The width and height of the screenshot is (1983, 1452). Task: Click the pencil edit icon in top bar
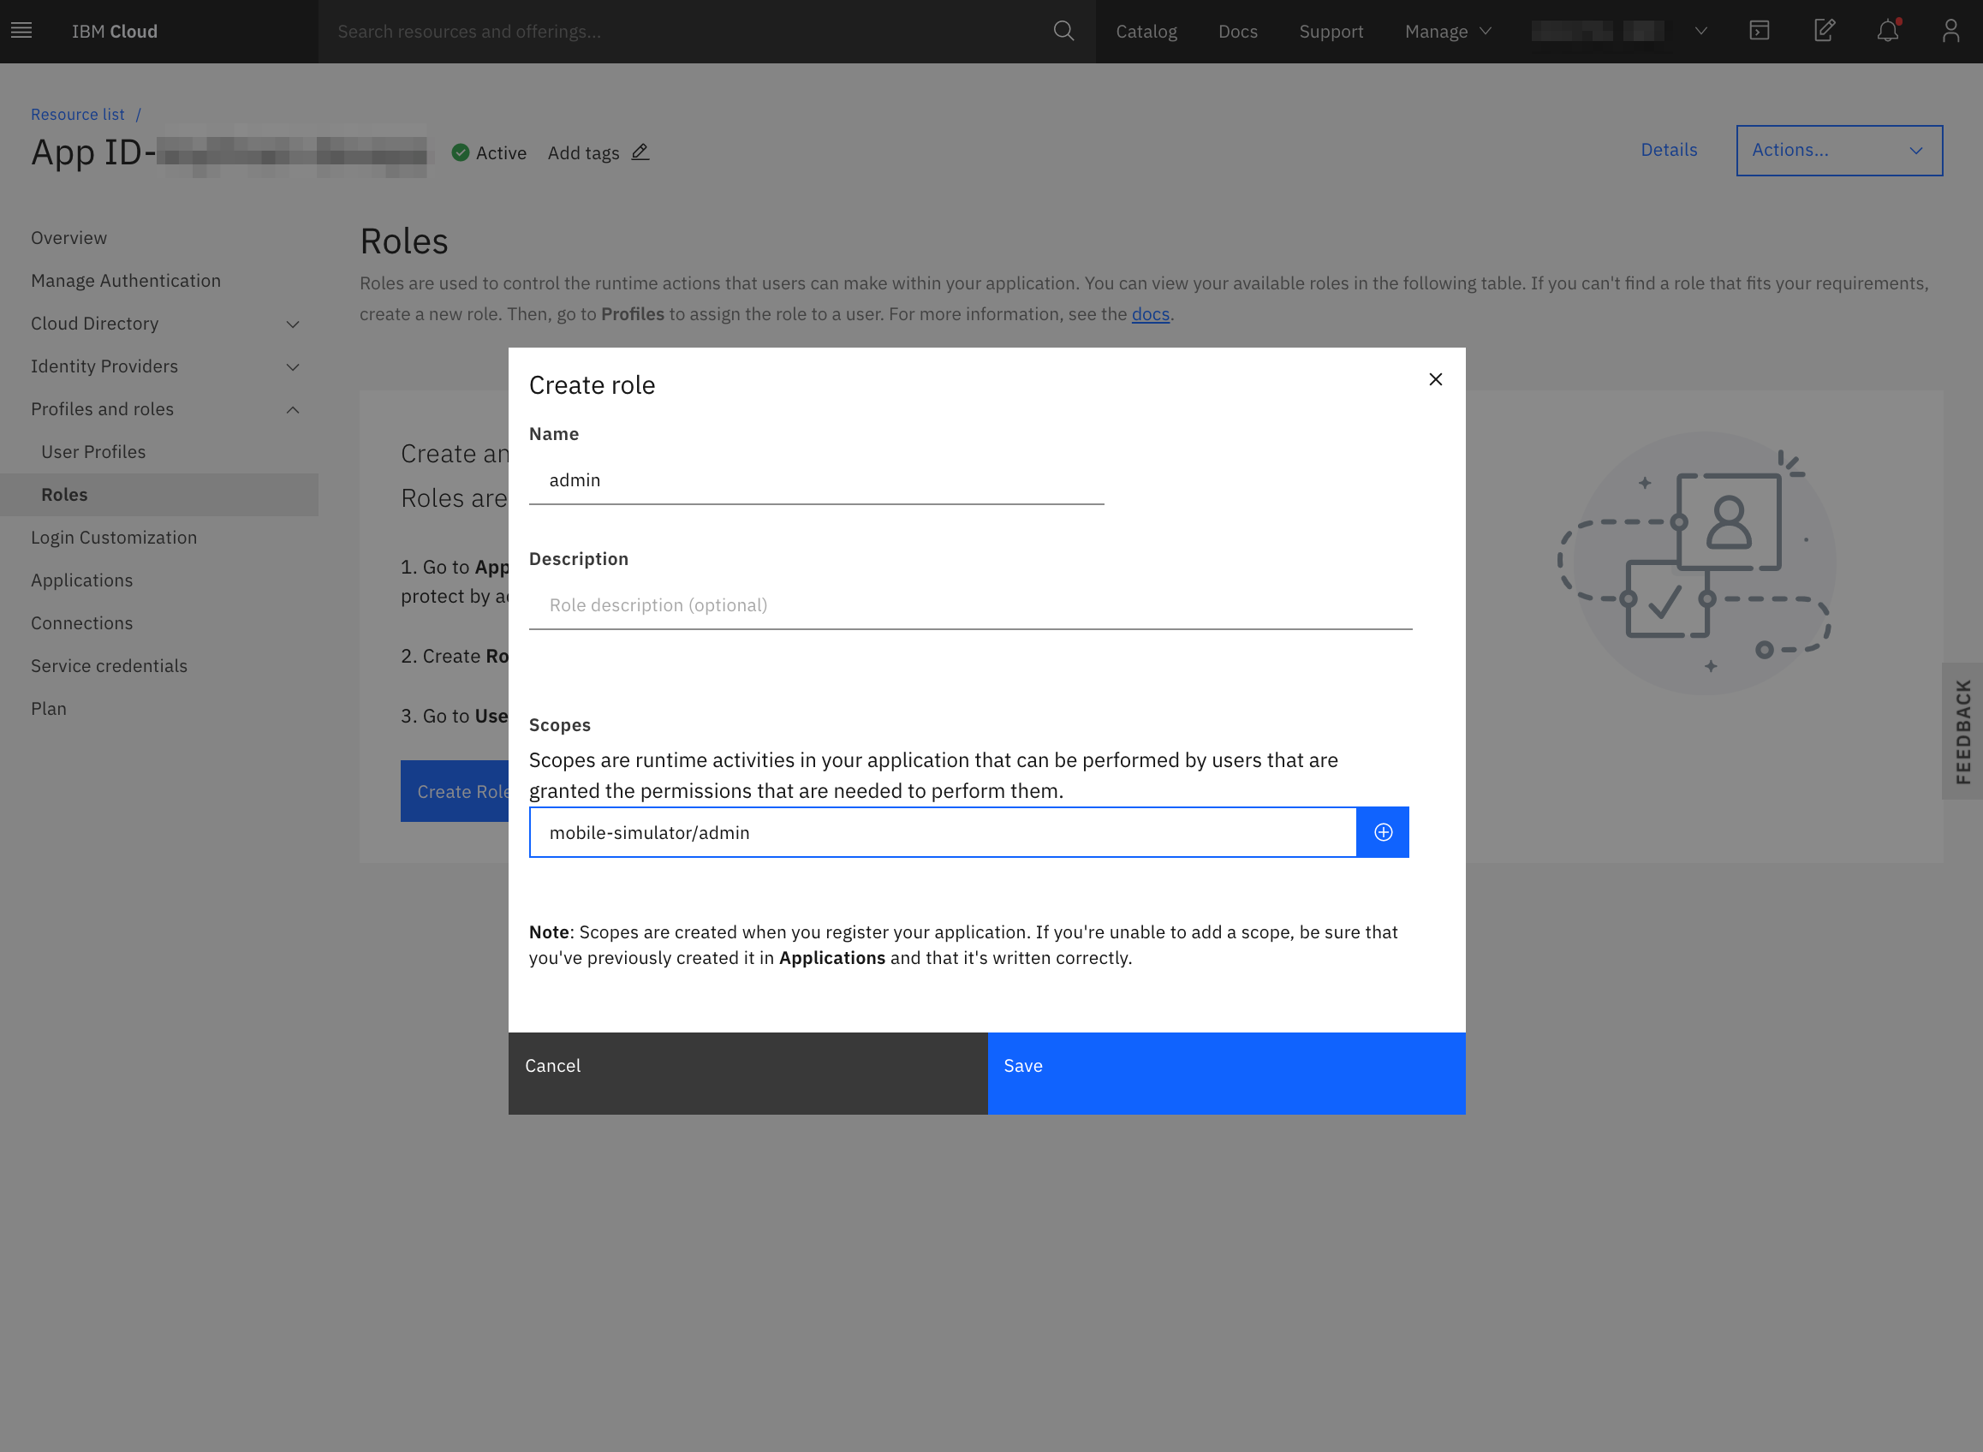[x=1824, y=31]
